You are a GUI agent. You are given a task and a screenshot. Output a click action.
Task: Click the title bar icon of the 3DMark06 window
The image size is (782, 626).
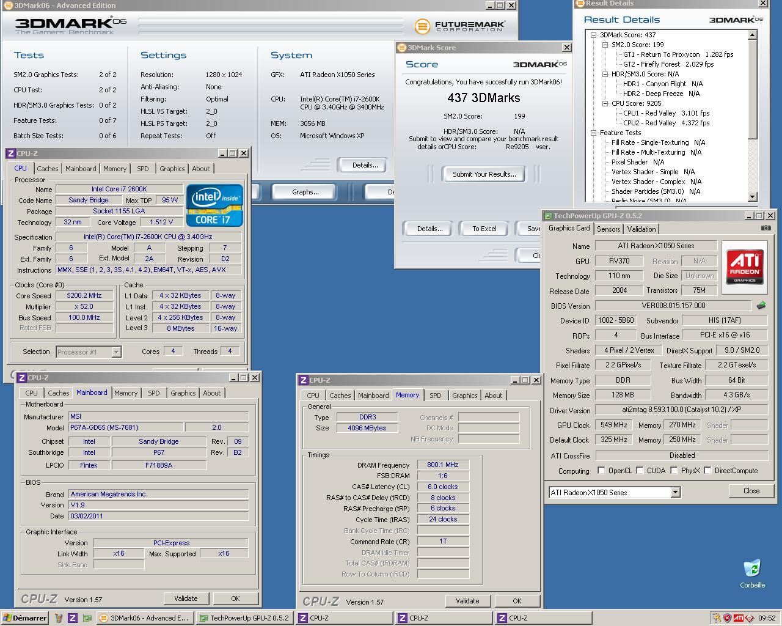click(9, 6)
